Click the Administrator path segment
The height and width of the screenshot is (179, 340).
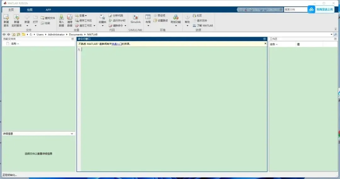pyautogui.click(x=56, y=34)
